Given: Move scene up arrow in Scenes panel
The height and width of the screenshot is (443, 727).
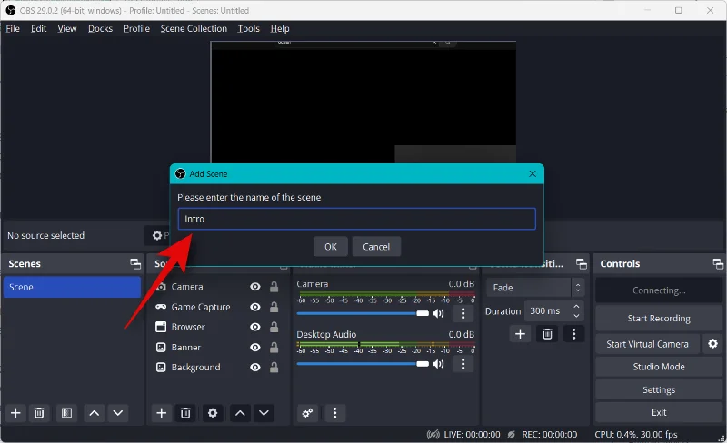Looking at the screenshot, I should click(x=95, y=413).
